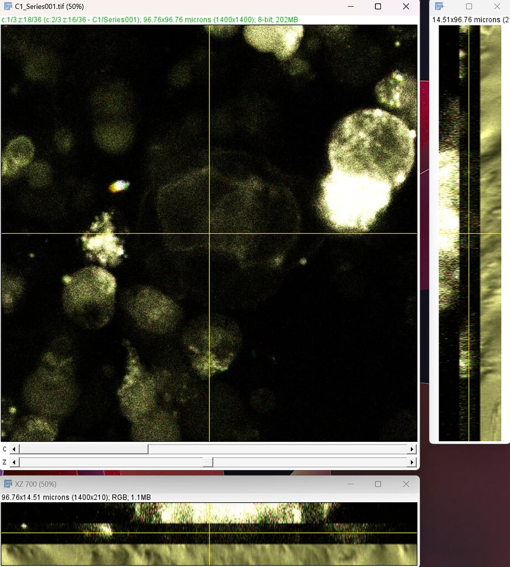Maximize the C1_Series001.tif window

pos(378,7)
